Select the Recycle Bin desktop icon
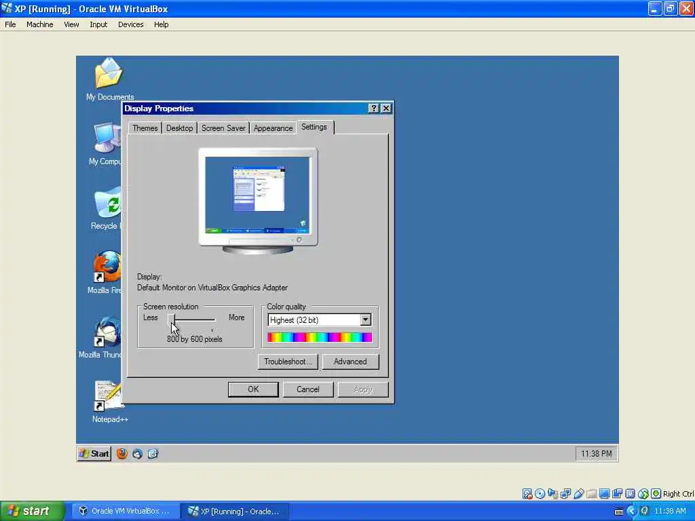This screenshot has width=695, height=521. (107, 208)
